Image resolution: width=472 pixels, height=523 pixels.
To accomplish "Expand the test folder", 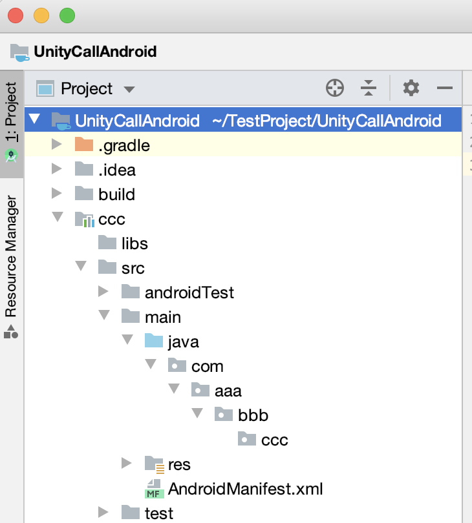I will click(x=103, y=512).
